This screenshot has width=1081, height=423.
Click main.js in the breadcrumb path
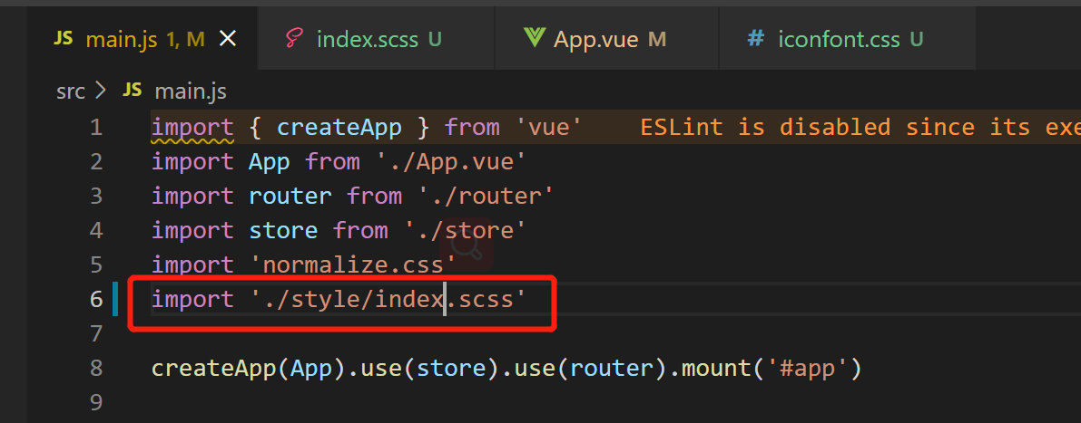(x=191, y=91)
